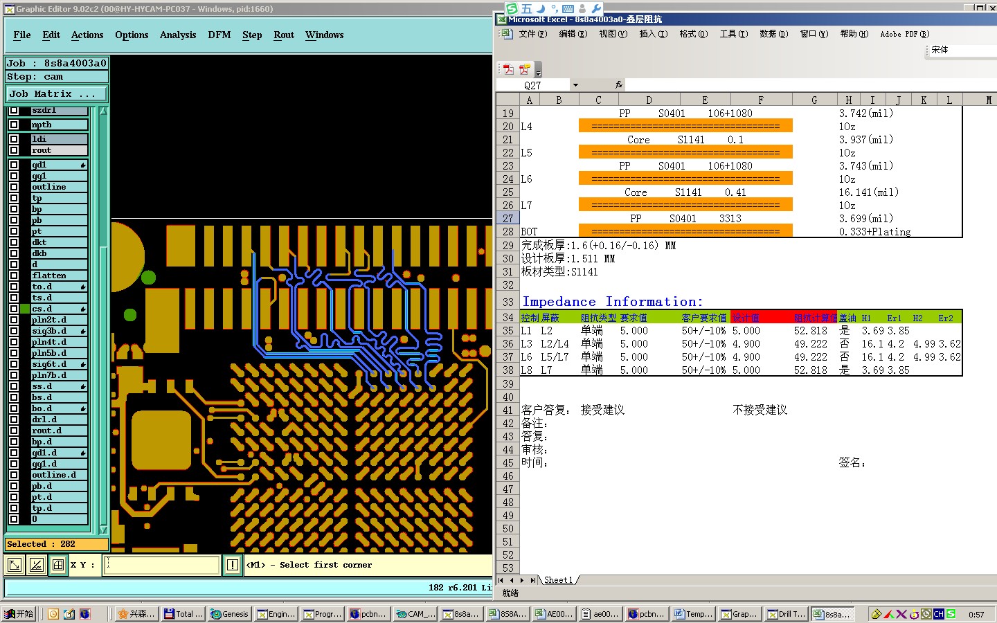Toggle the checkbox for layer sig3b.d
The height and width of the screenshot is (623, 997).
point(14,331)
